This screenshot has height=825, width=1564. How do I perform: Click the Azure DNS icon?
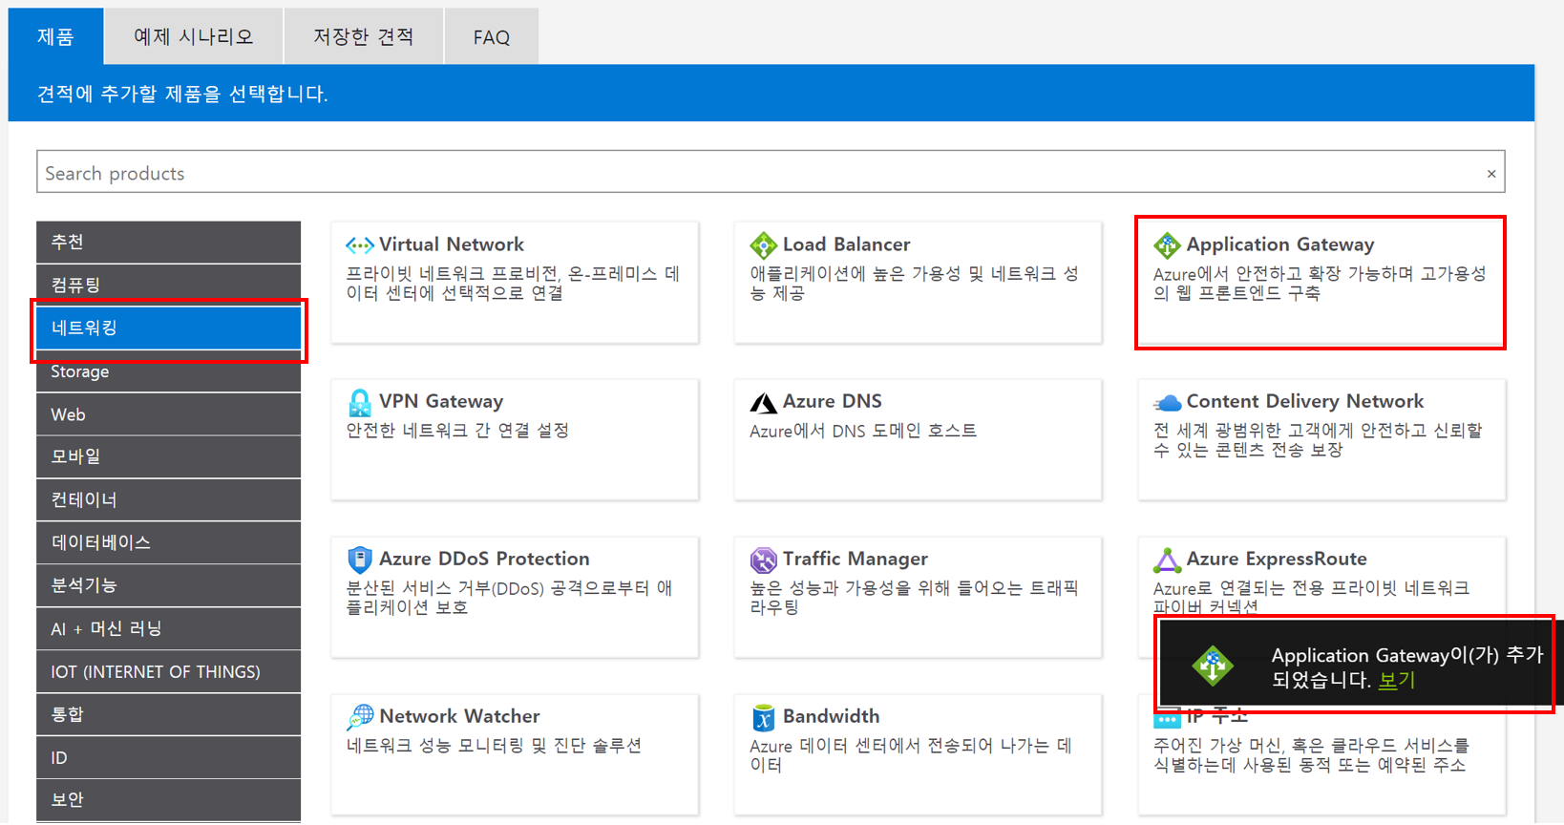pyautogui.click(x=764, y=403)
